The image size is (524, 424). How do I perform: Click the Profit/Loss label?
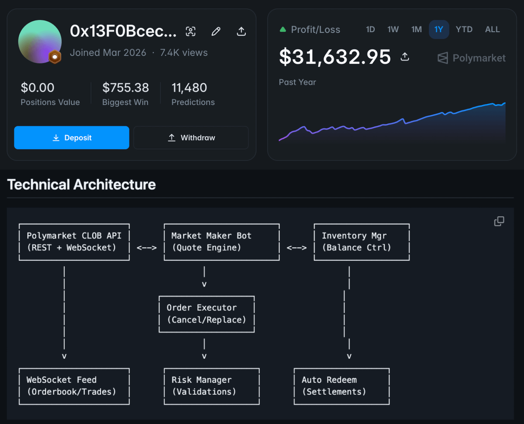[x=316, y=30]
